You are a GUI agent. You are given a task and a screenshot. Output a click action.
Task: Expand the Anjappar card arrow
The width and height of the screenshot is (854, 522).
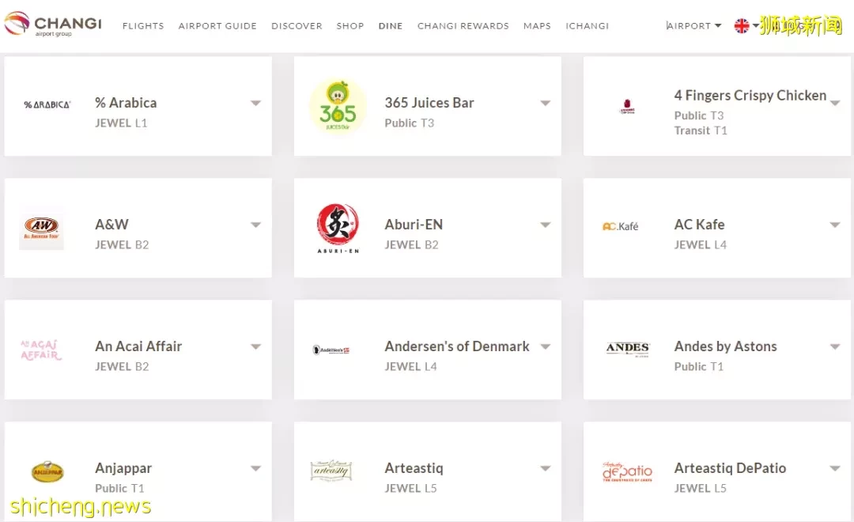tap(255, 468)
